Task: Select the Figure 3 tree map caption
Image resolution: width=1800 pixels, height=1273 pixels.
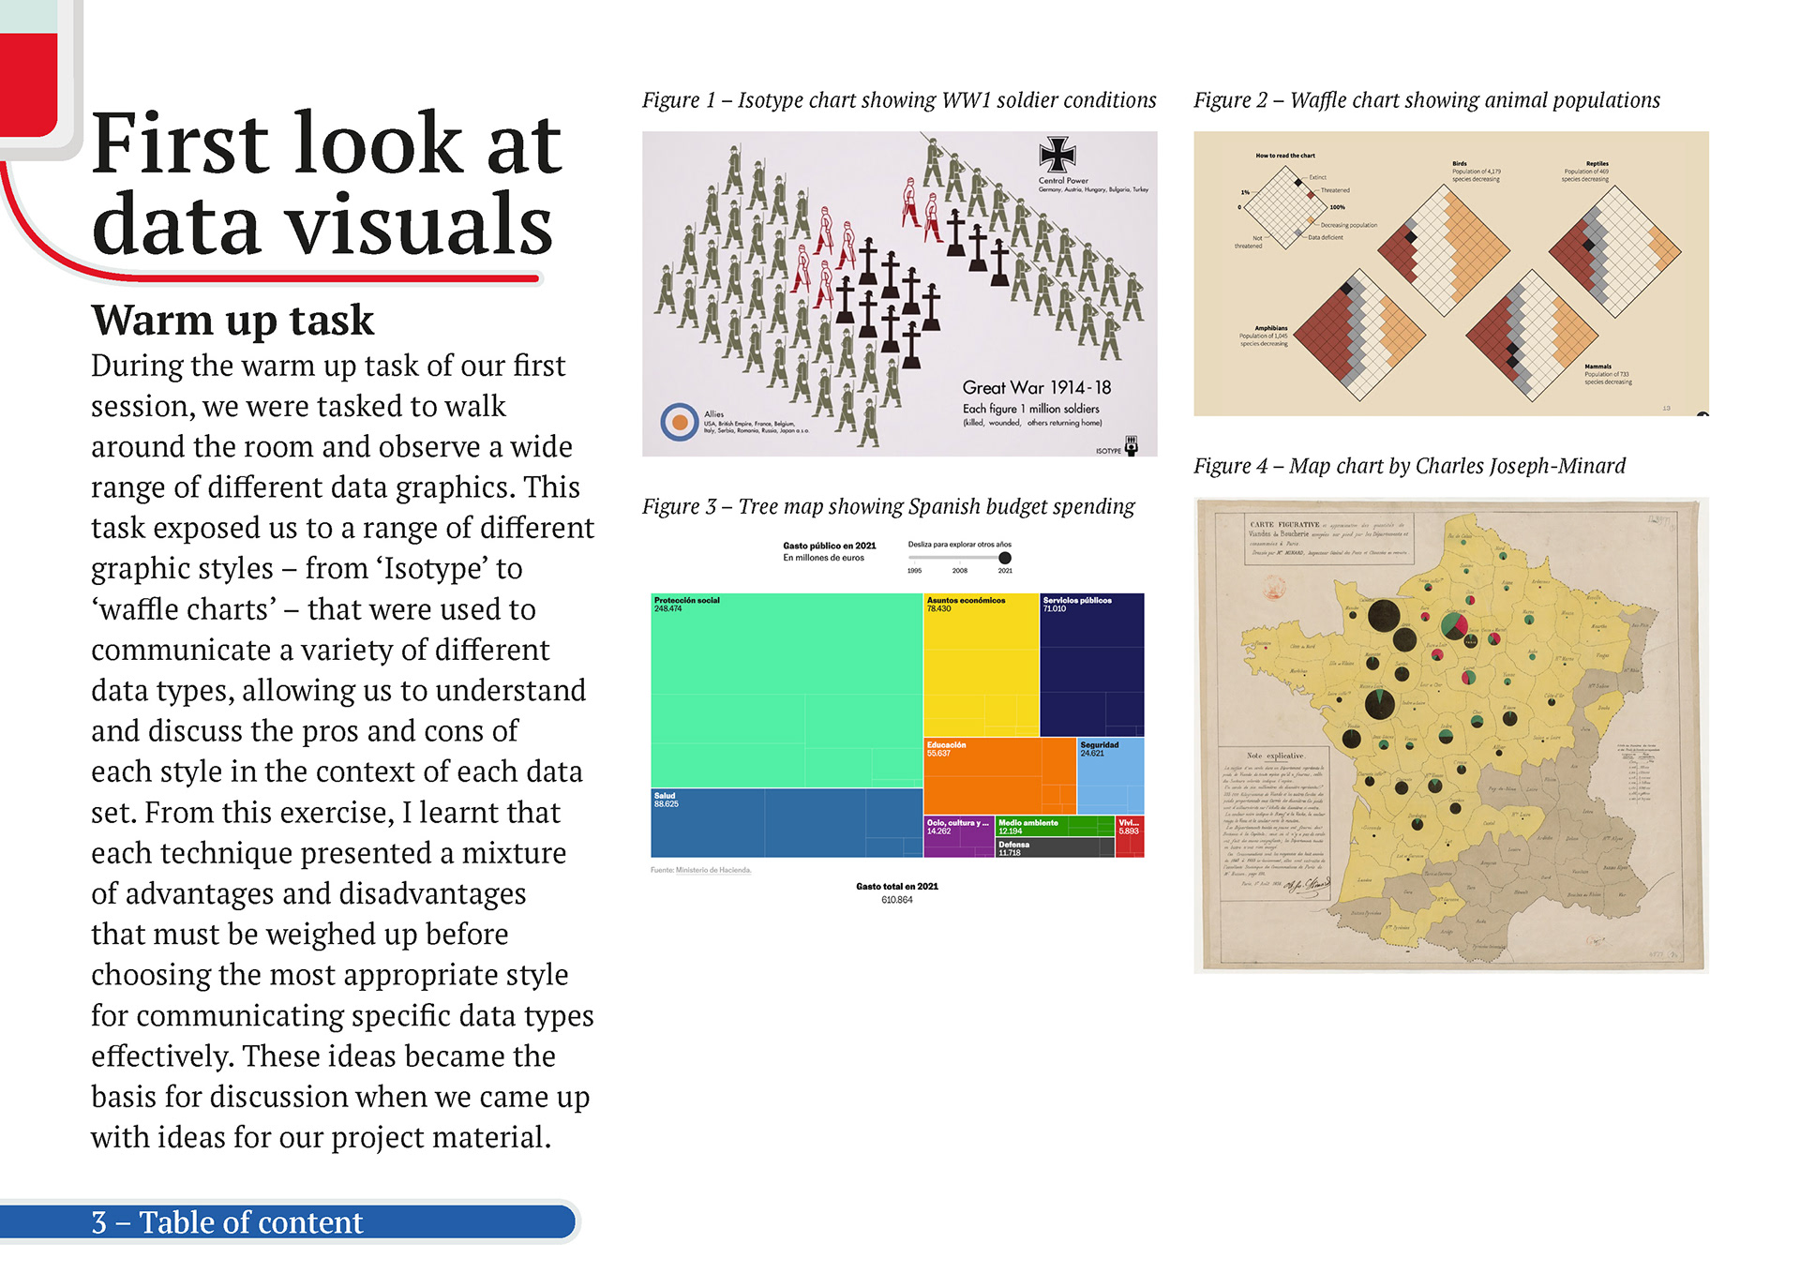Action: pos(888,506)
